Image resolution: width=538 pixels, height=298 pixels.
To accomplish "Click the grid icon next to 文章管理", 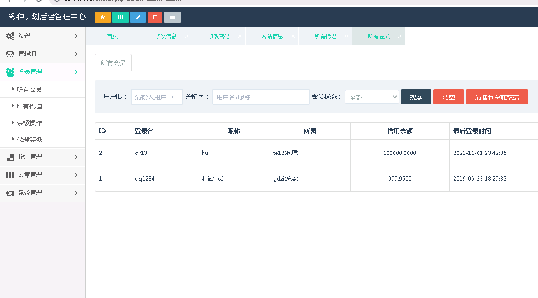I will [x=9, y=175].
